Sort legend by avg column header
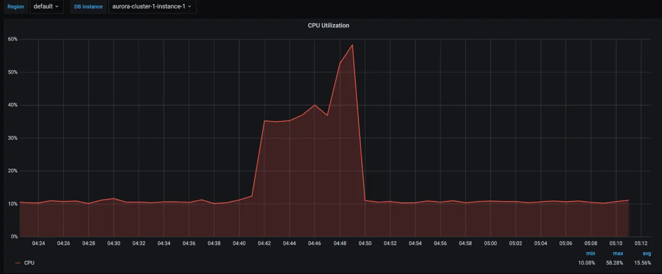This screenshot has height=274, width=662. [x=646, y=253]
